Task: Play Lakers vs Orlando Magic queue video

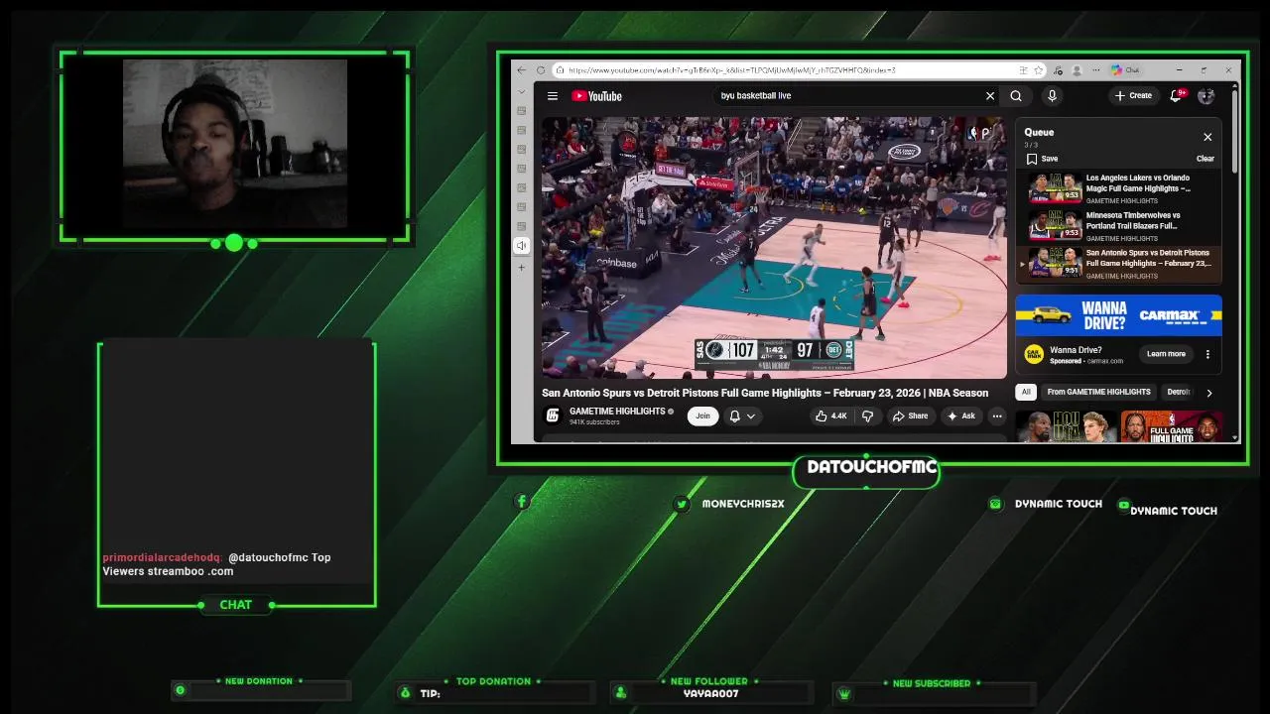Action: point(1121,188)
